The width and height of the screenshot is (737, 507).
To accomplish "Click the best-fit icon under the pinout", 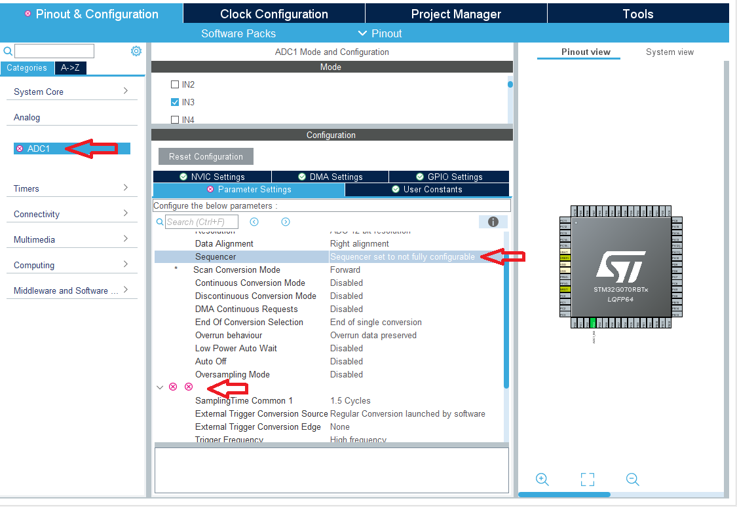I will click(587, 479).
